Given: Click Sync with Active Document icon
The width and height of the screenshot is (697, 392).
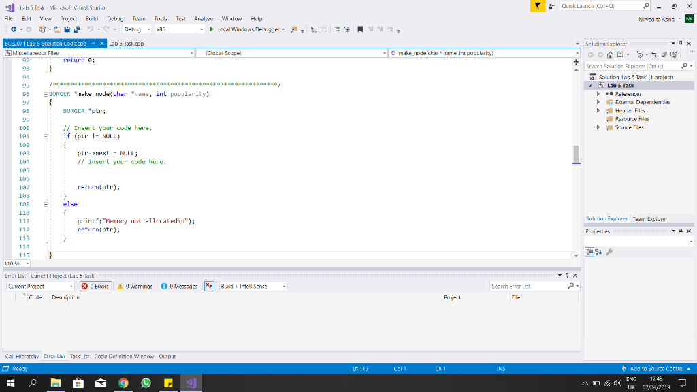Looking at the screenshot, I should (654, 54).
